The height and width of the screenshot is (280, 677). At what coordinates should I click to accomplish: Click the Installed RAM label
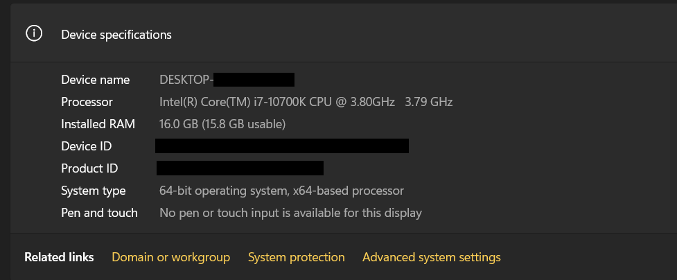[x=98, y=124]
